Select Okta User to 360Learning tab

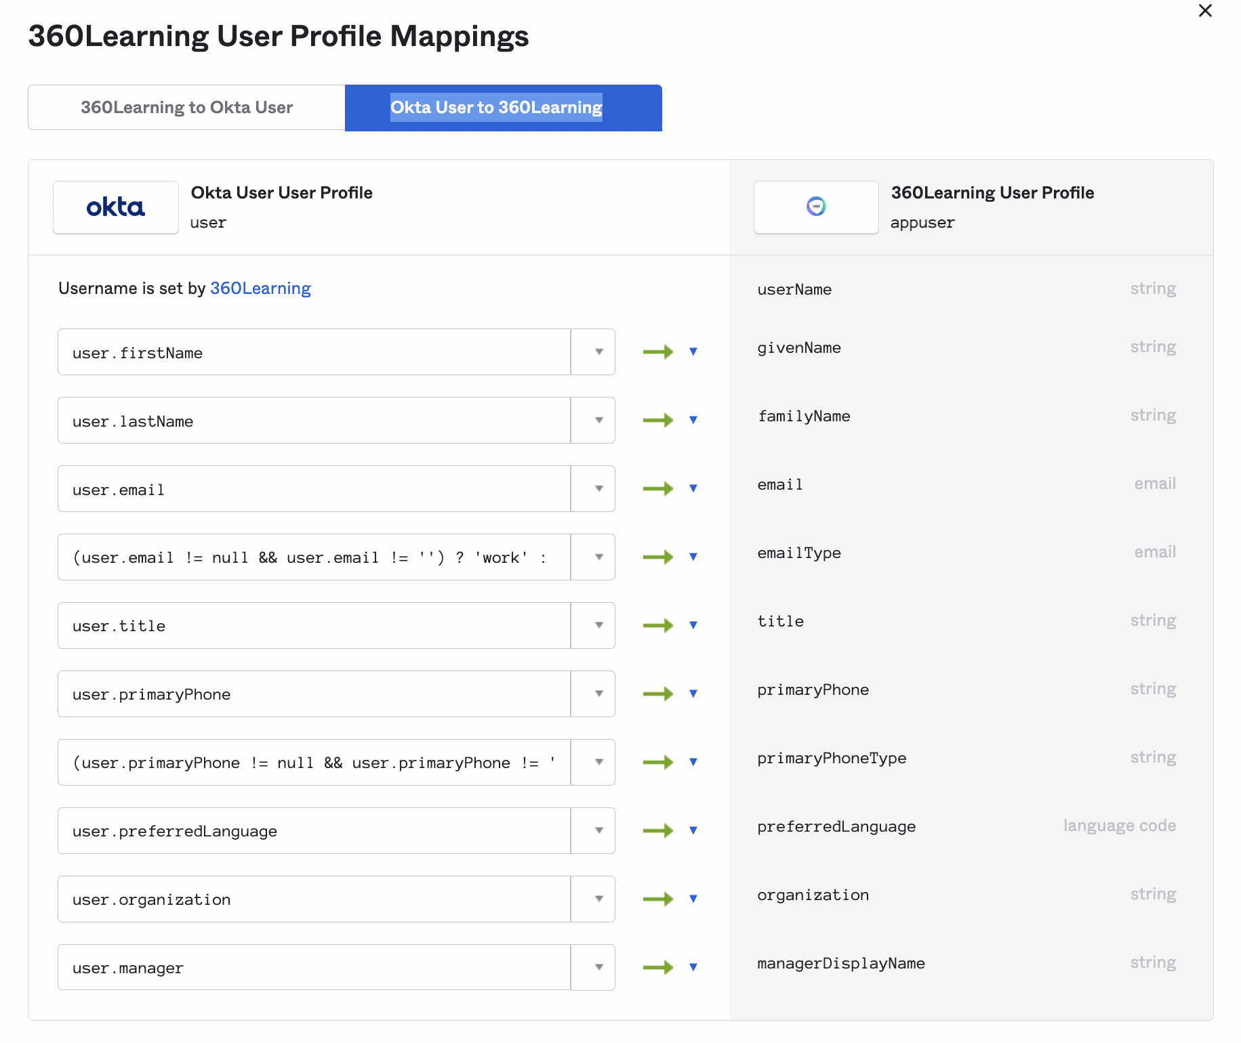pos(503,107)
